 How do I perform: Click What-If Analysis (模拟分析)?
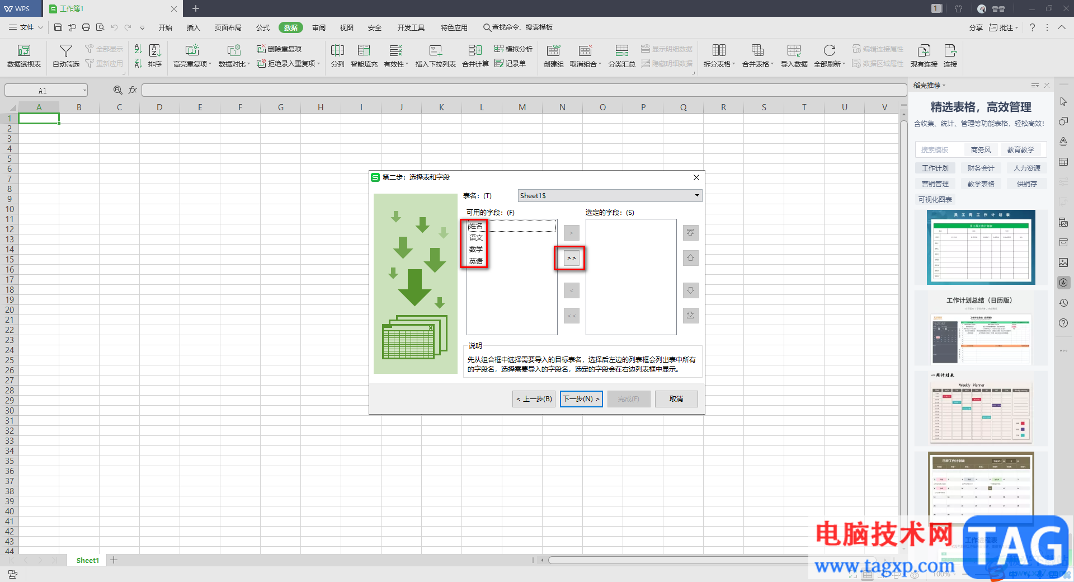(x=514, y=49)
